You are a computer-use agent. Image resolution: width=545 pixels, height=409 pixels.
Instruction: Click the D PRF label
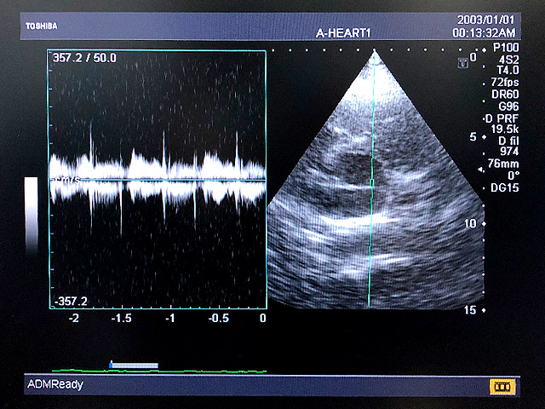tap(502, 118)
